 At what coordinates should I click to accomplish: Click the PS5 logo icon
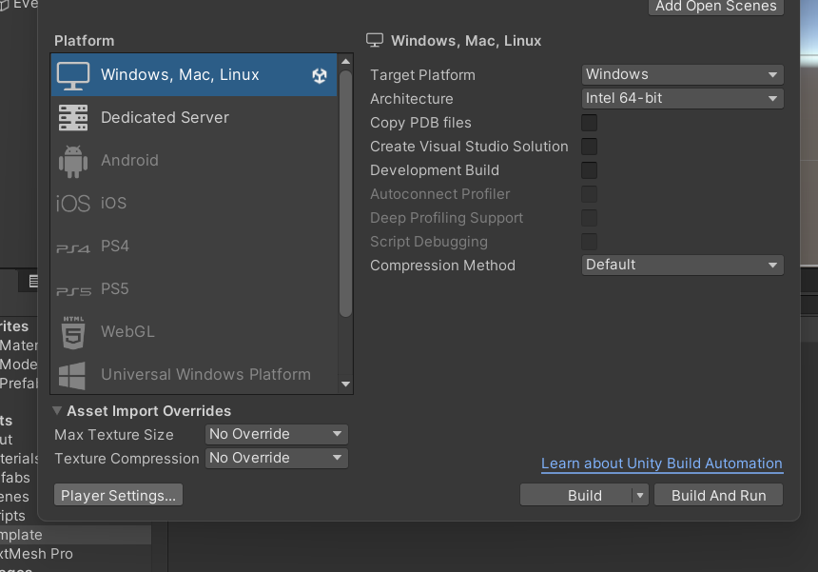[x=73, y=291]
